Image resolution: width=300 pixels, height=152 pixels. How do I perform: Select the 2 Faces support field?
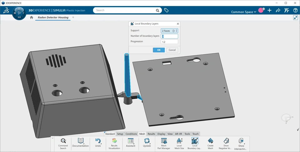click(169, 31)
